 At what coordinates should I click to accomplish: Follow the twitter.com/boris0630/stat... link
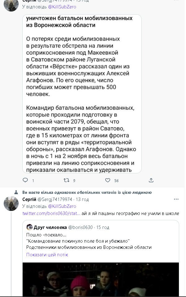(51, 214)
